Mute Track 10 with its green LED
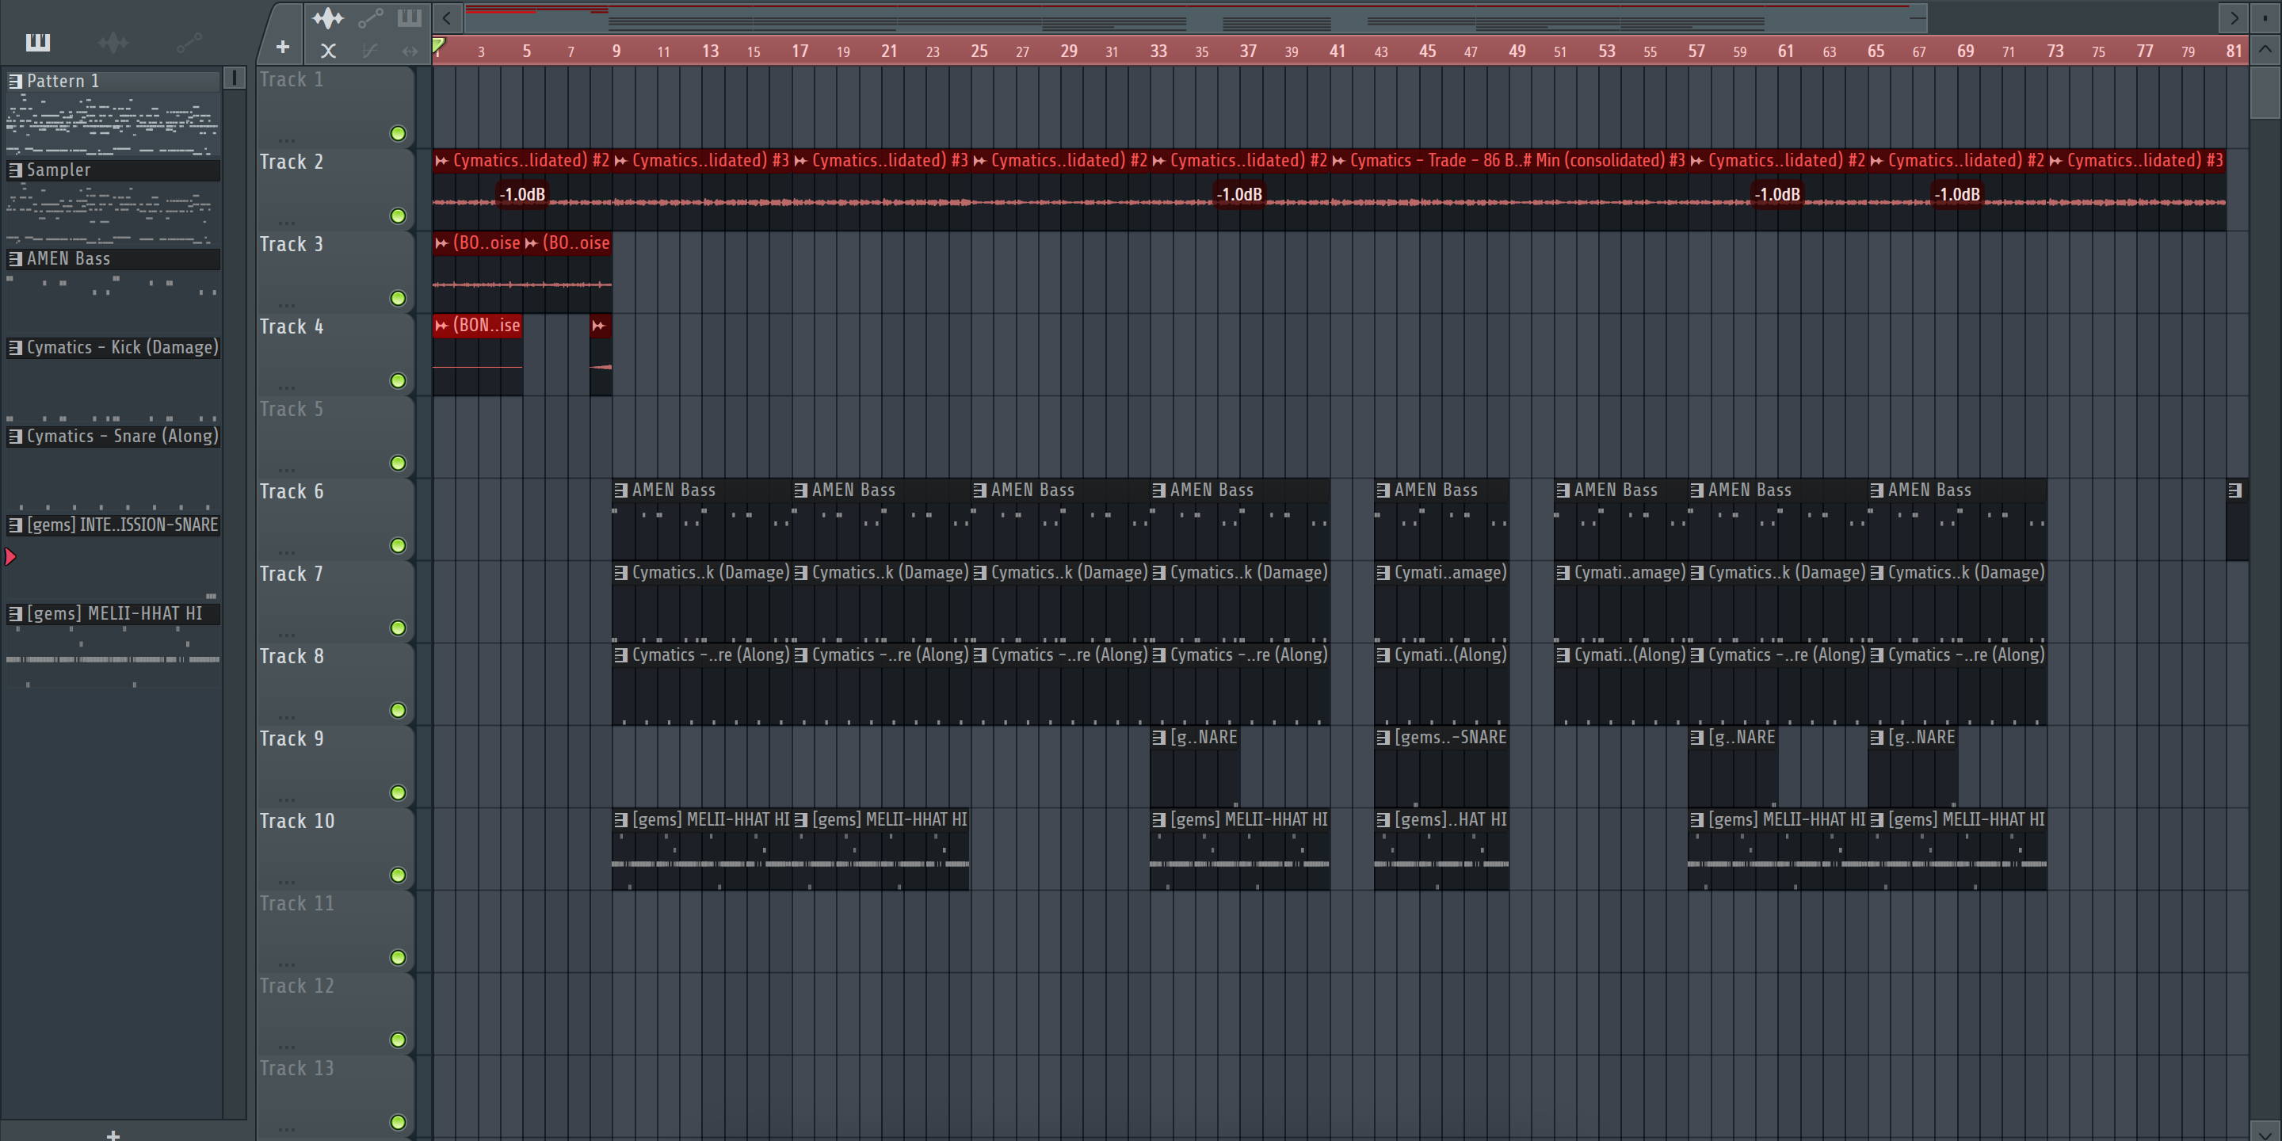2282x1141 pixels. (x=399, y=876)
